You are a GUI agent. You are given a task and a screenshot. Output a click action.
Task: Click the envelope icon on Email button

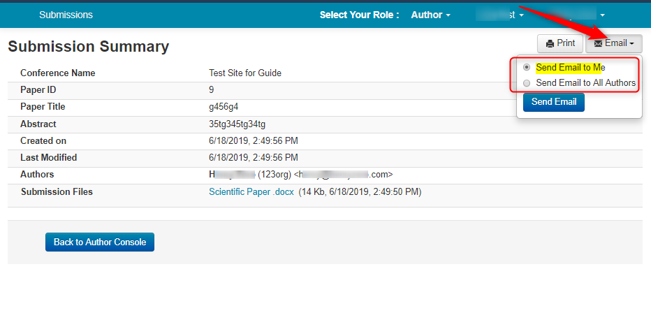pos(598,43)
